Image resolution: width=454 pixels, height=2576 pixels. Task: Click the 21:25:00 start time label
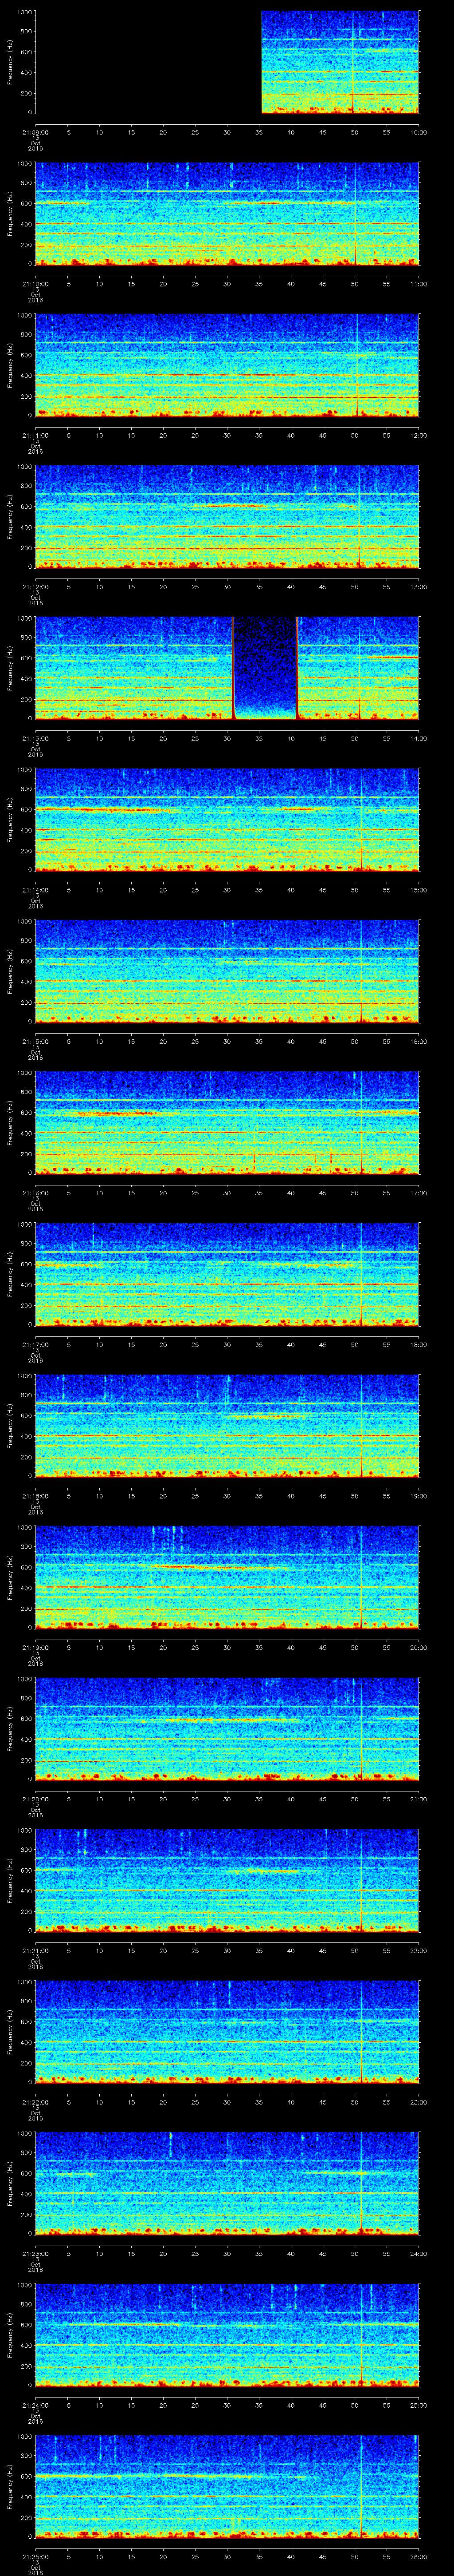[35, 2557]
